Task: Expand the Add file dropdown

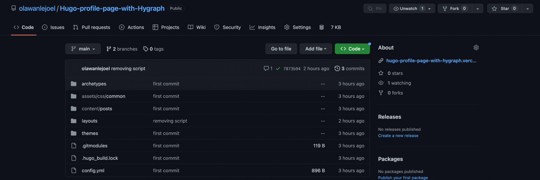Action: 316,49
